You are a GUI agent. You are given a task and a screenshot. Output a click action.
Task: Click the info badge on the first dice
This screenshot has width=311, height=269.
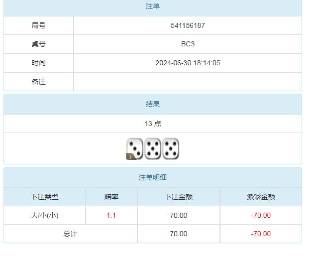[131, 156]
